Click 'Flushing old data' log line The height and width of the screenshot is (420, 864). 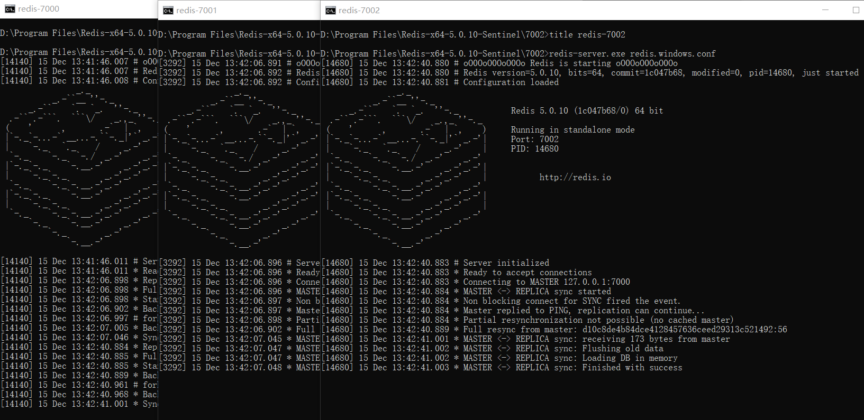tap(493, 349)
